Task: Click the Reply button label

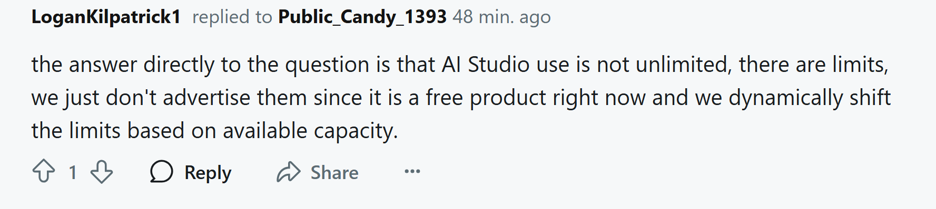Action: click(208, 173)
